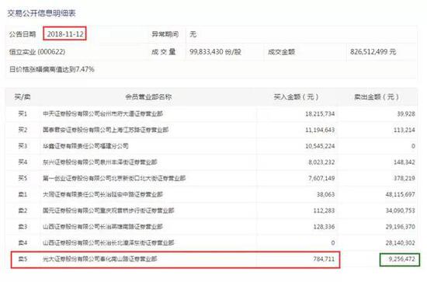Click the 卖3 row label
This screenshot has width=427, height=282.
23,227
